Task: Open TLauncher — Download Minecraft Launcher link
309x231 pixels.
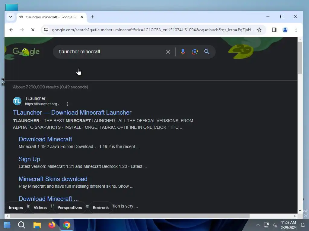Action: [x=72, y=112]
